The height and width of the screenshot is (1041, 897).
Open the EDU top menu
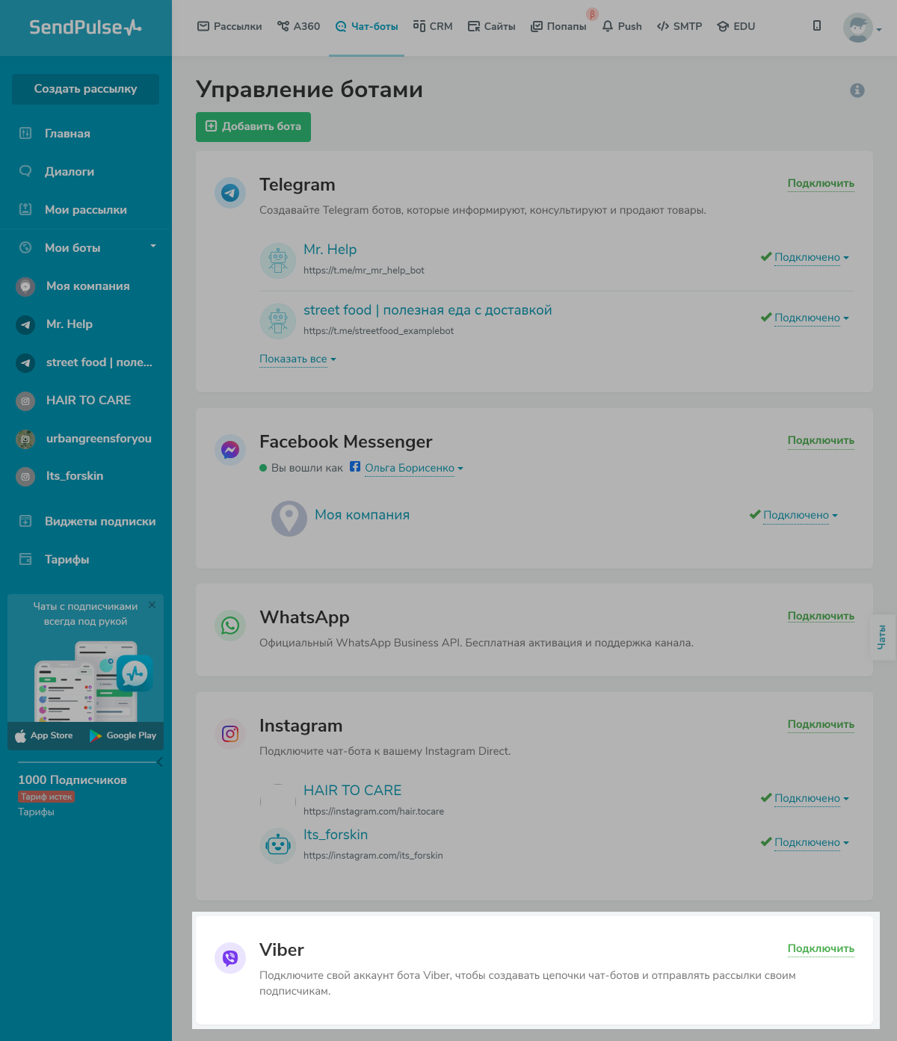tap(736, 26)
